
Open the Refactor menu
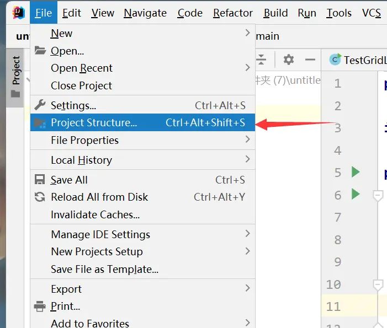tap(232, 13)
